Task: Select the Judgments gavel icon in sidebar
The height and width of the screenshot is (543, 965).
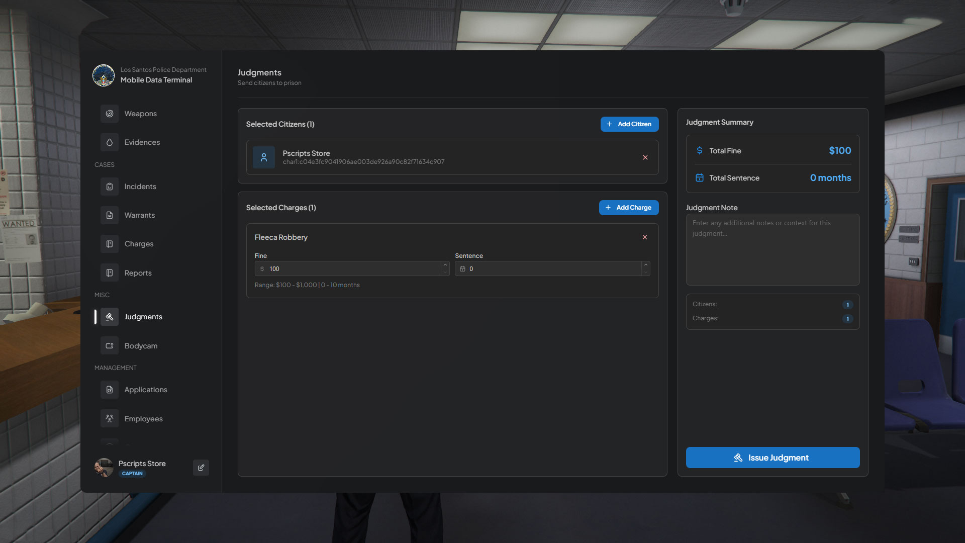Action: click(110, 317)
